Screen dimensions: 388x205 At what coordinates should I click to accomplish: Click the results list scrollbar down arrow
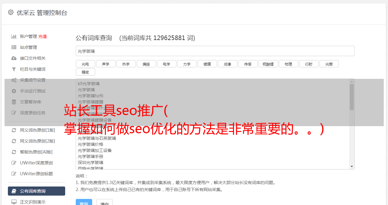click(352, 166)
